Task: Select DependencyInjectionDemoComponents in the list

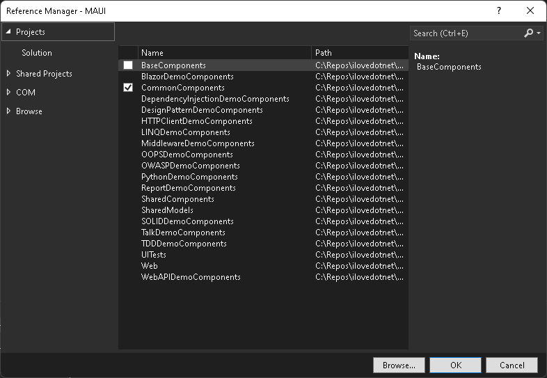Action: [x=215, y=99]
